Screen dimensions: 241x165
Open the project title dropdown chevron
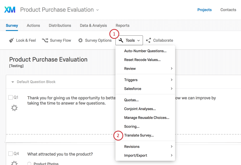[x=98, y=10]
